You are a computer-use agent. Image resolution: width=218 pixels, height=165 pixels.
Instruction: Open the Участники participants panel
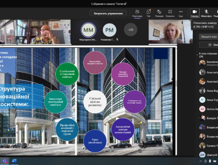[x=137, y=13]
